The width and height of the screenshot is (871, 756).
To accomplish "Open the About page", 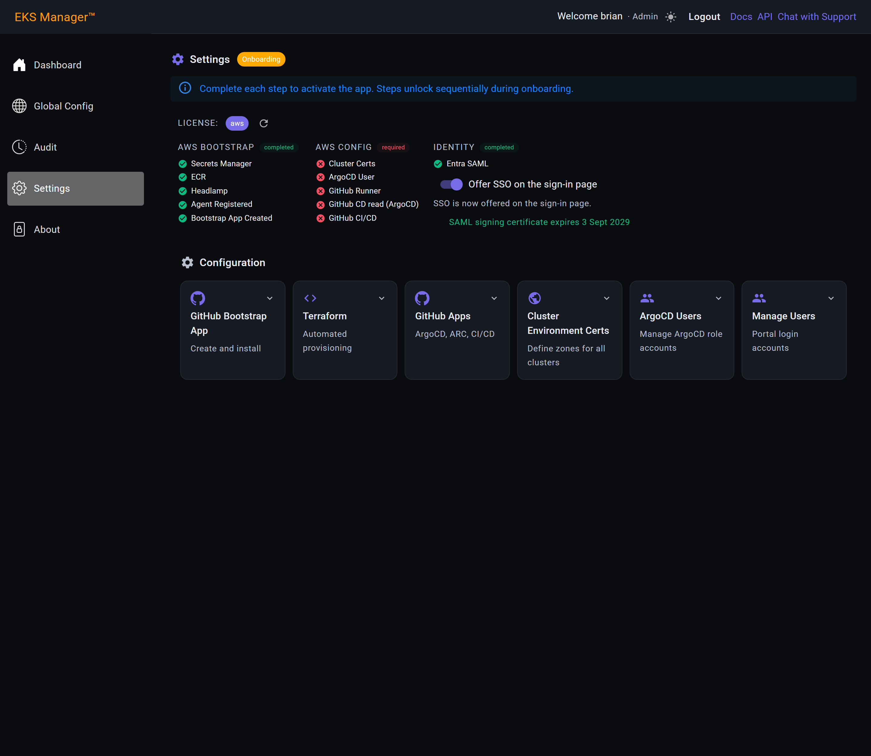I will (x=76, y=230).
